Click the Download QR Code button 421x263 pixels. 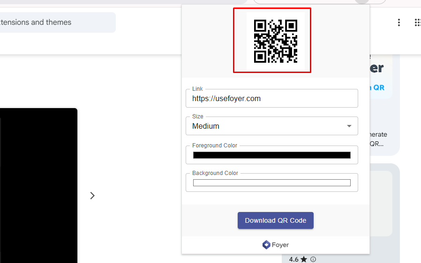click(x=276, y=220)
